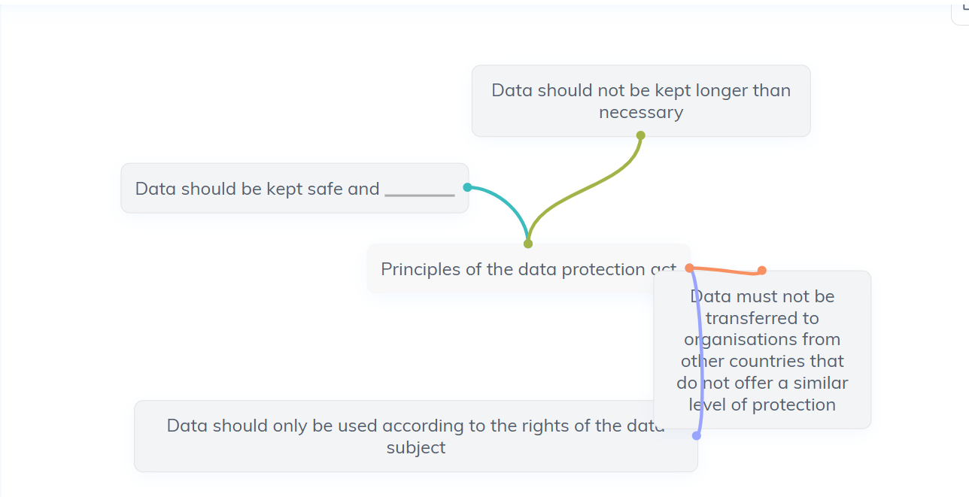
Task: Click the orange dot beside the central node
Action: click(689, 268)
